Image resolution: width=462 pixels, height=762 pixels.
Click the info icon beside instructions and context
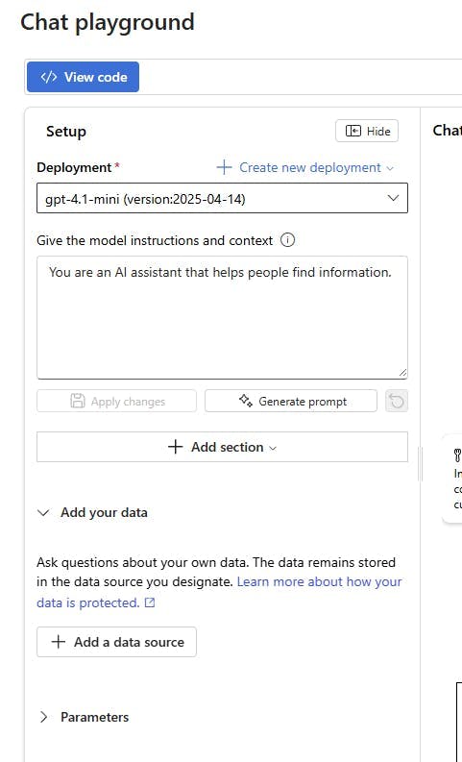coord(287,240)
